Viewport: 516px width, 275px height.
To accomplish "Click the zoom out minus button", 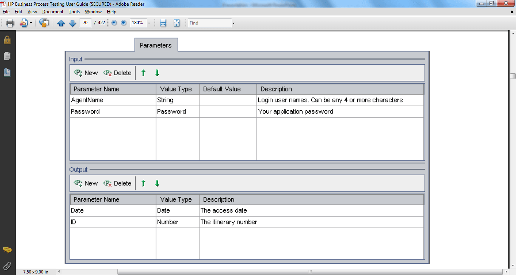I will point(114,23).
